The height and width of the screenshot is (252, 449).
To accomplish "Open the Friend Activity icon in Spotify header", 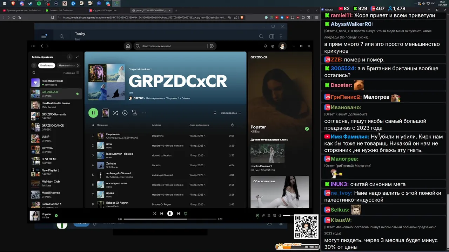I will [x=273, y=46].
